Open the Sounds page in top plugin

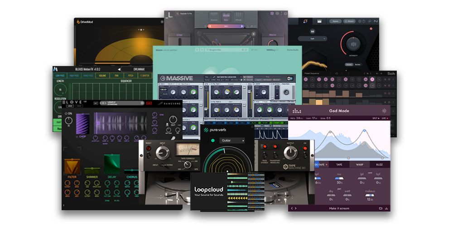[x=214, y=16]
